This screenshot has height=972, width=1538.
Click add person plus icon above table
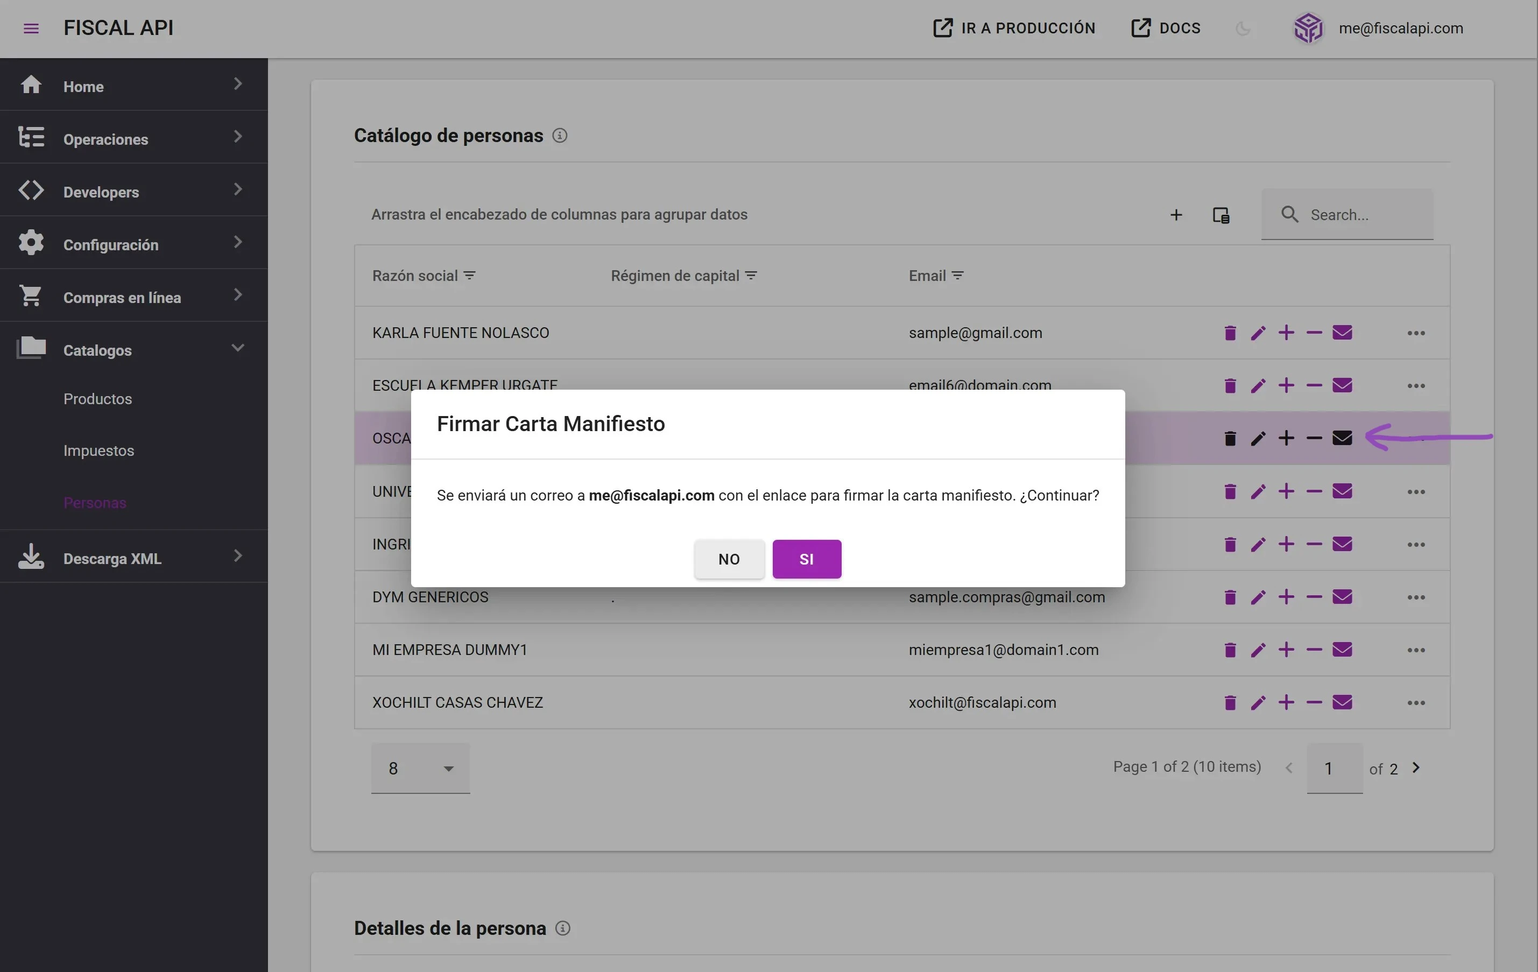pyautogui.click(x=1176, y=215)
